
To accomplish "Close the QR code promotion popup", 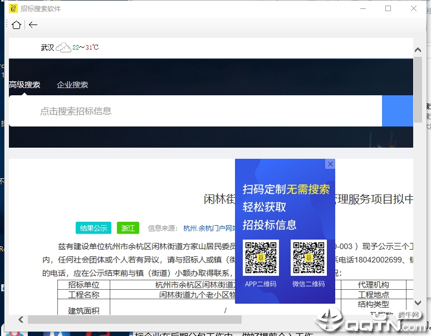I will (x=330, y=164).
